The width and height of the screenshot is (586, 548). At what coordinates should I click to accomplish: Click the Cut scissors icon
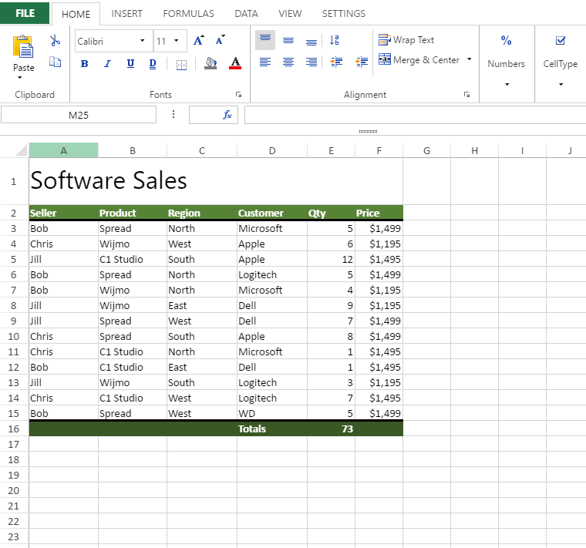(55, 40)
